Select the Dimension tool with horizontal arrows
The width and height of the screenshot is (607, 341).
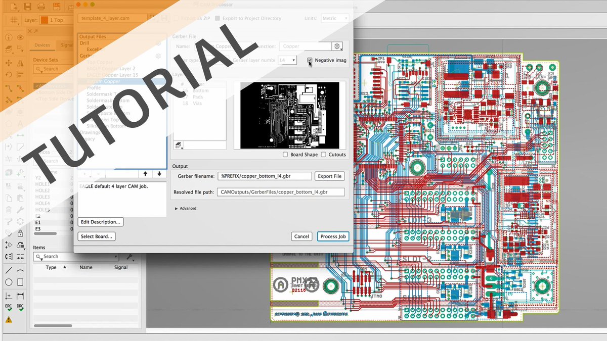point(20,296)
